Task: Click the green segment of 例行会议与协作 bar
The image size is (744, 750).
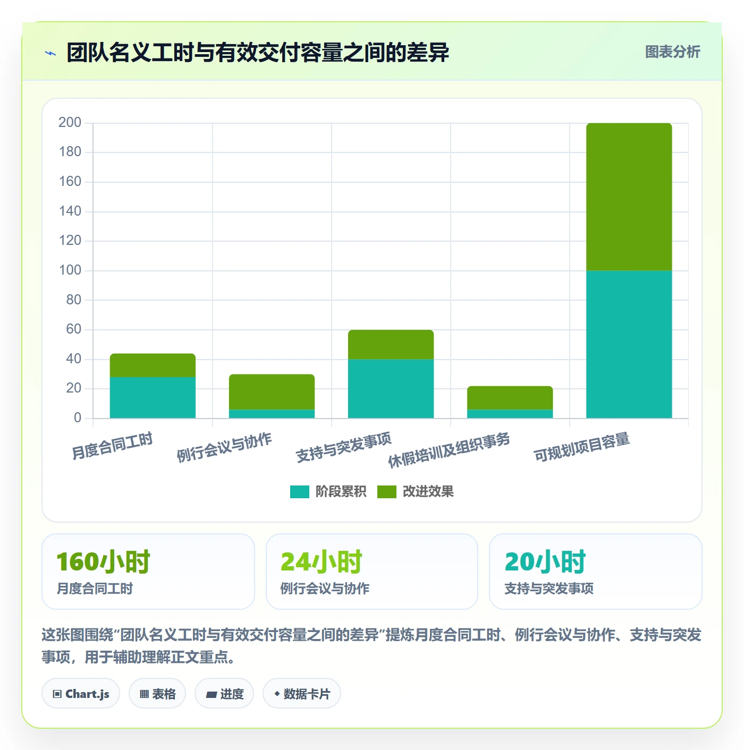Action: tap(272, 392)
